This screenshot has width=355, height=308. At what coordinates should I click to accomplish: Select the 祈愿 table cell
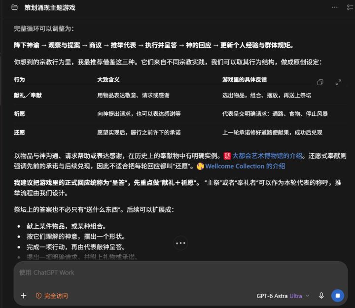(x=19, y=114)
